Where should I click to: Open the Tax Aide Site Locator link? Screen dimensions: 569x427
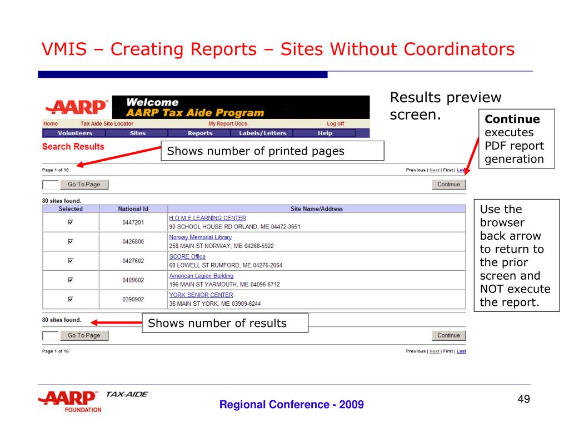[107, 123]
